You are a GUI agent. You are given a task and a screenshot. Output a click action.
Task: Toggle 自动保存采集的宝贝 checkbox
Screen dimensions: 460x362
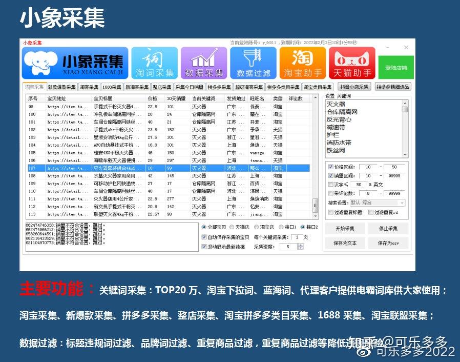pyautogui.click(x=204, y=237)
